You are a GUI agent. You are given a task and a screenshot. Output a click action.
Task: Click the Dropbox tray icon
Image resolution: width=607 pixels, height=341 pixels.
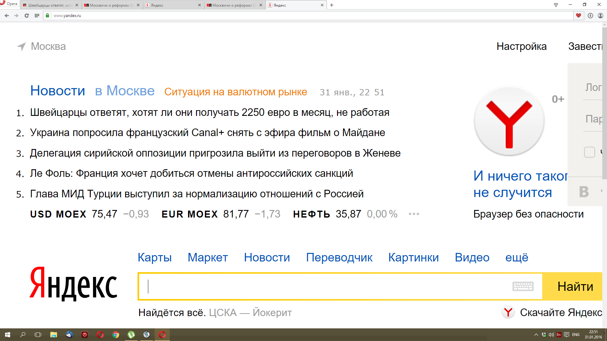click(x=544, y=335)
